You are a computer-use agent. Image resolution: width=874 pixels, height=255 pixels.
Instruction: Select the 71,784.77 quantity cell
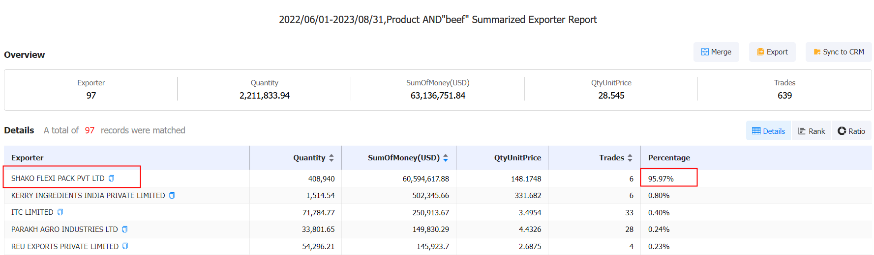(x=318, y=212)
